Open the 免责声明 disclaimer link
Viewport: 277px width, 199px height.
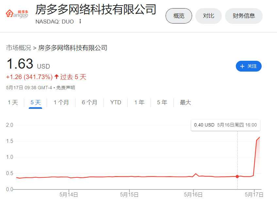coord(66,88)
